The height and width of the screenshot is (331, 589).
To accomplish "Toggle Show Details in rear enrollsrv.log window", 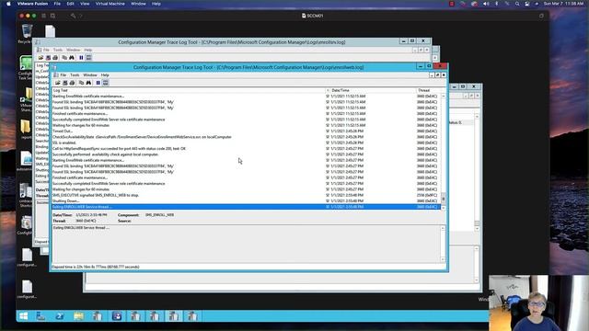I will coord(88,57).
